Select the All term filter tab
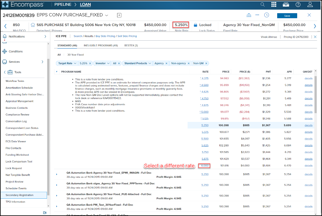Image resolution: width=322 pixels, height=216 pixels. (x=59, y=55)
